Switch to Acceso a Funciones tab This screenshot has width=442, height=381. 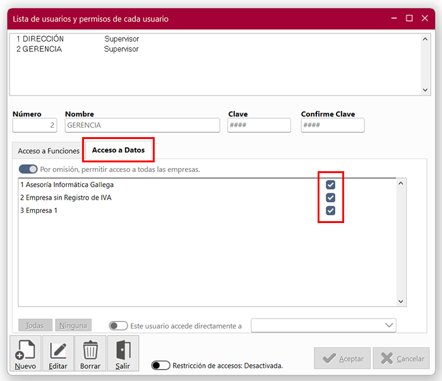(x=49, y=151)
